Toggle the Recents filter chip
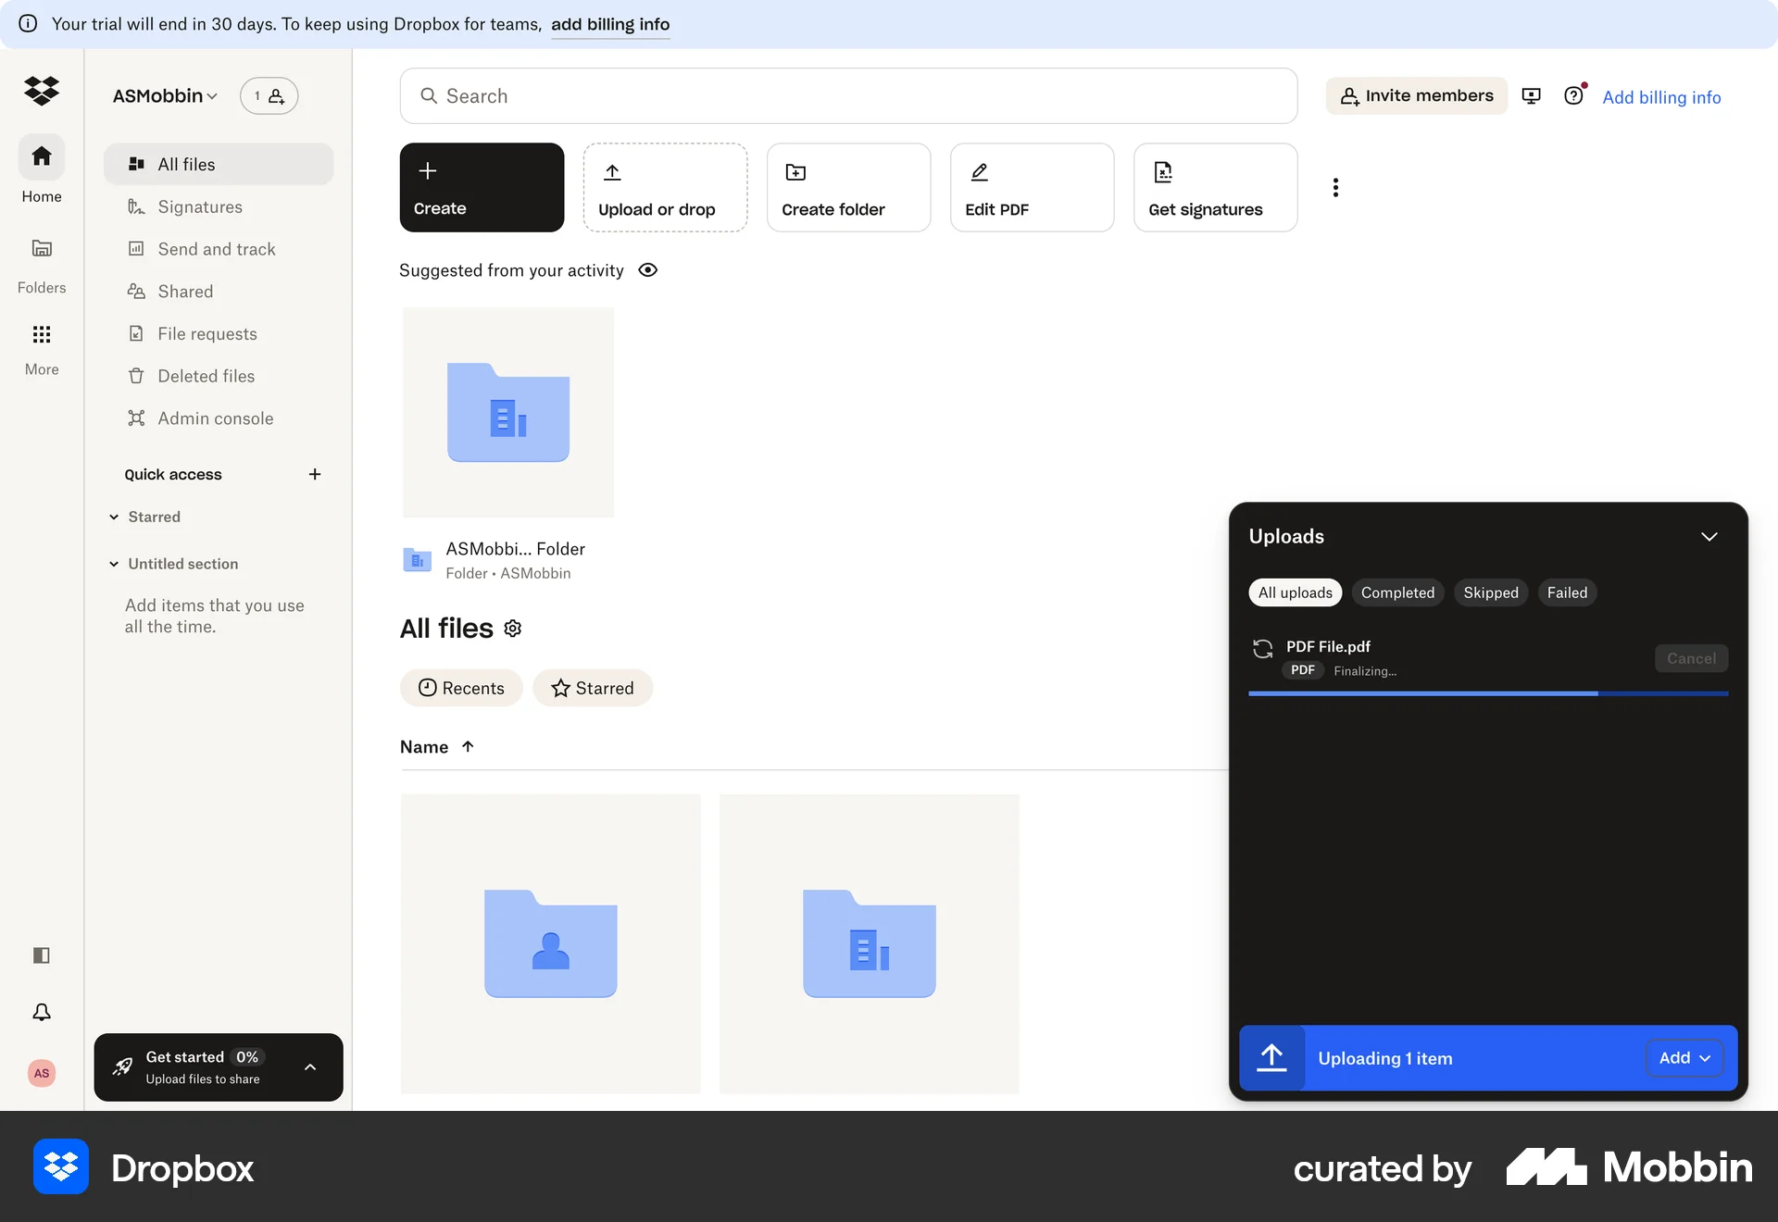 click(461, 688)
